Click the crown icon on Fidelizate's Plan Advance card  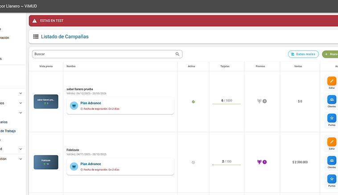tap(74, 167)
